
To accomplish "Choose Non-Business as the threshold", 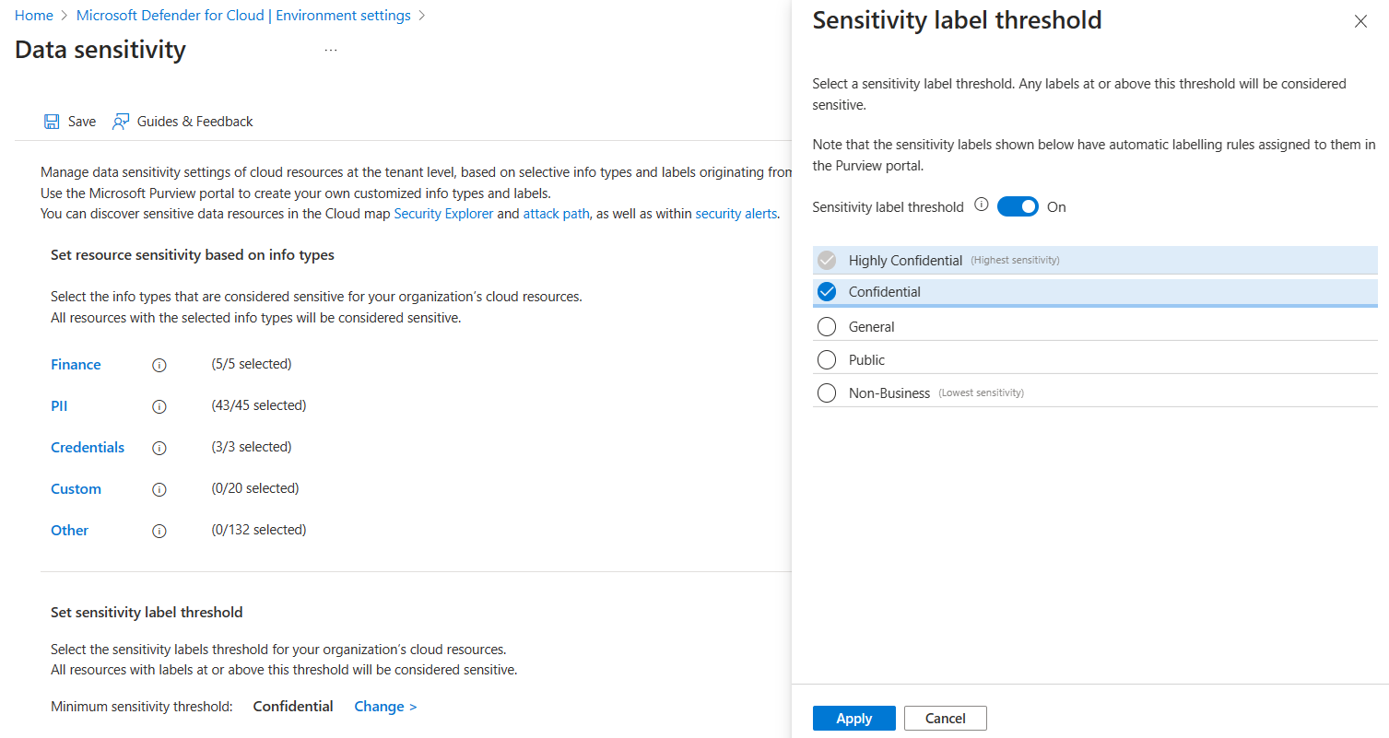I will (x=826, y=392).
